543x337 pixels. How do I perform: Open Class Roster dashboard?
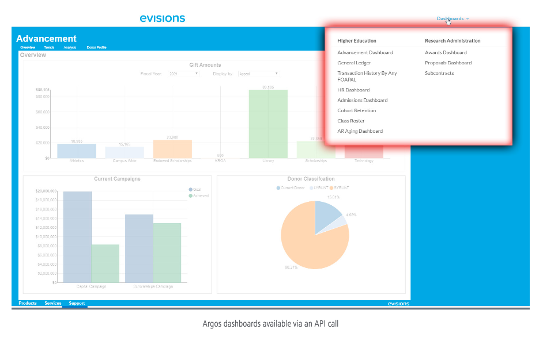(x=351, y=121)
